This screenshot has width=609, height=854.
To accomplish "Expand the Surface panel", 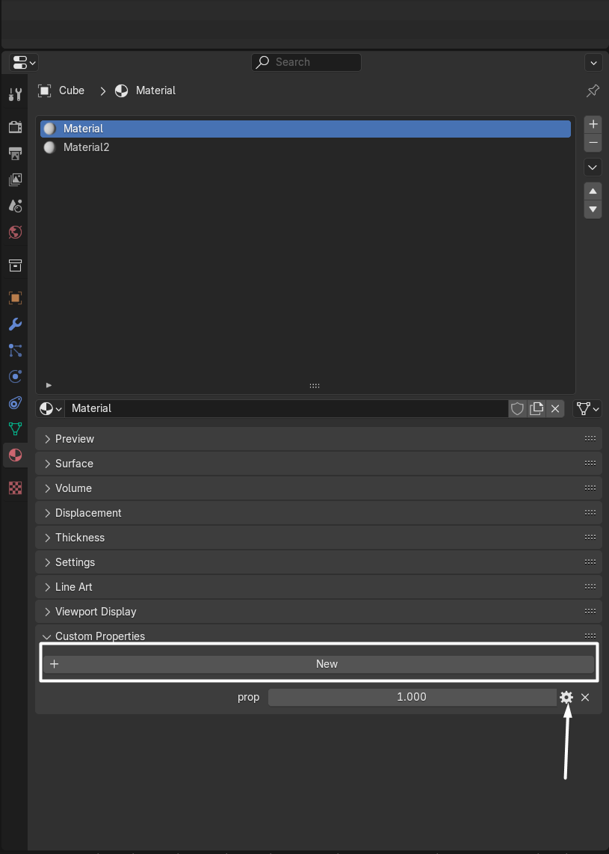I will [74, 464].
